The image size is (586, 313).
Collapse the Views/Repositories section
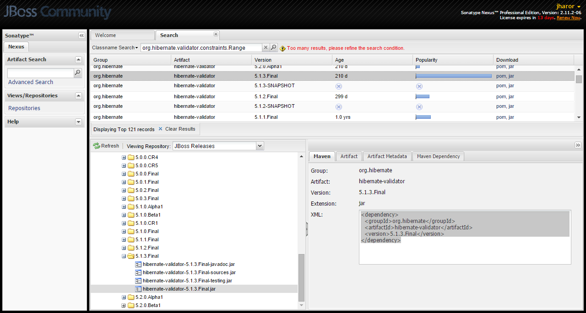coord(78,95)
